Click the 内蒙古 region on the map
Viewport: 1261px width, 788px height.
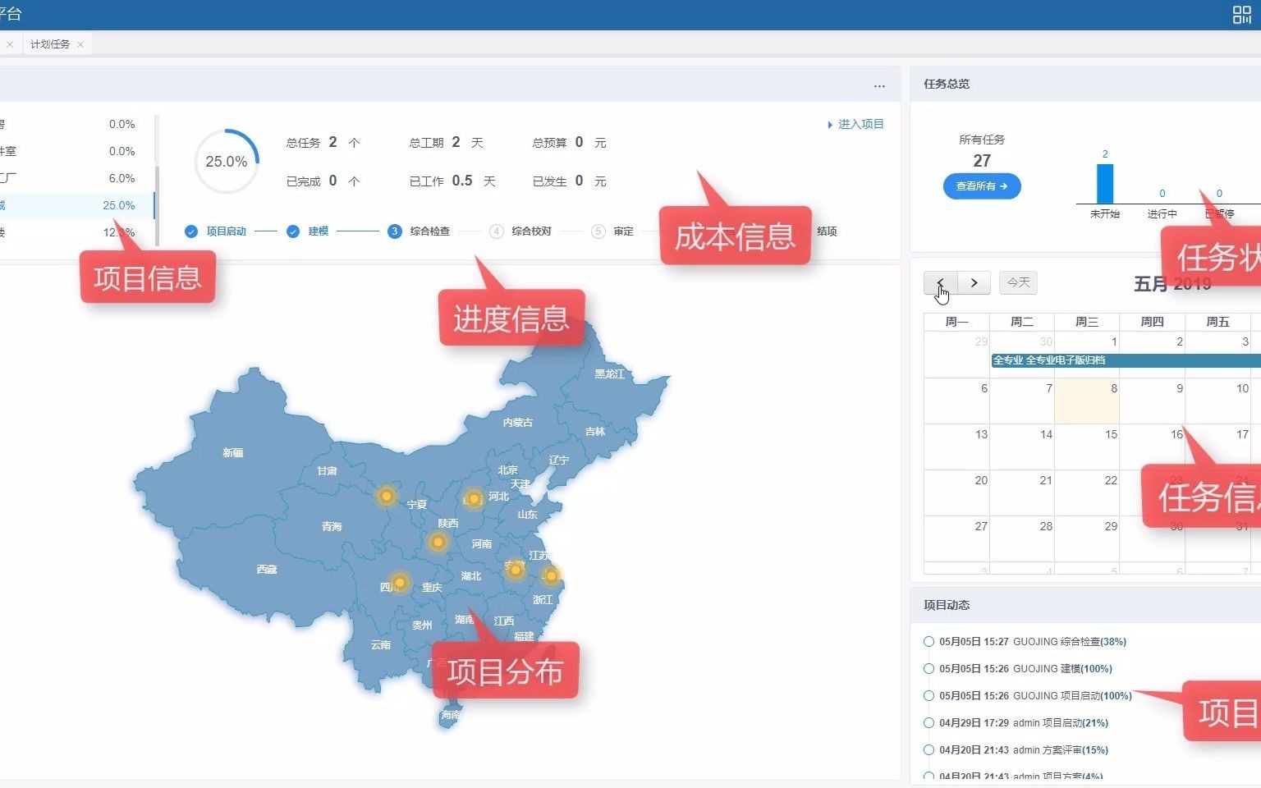[518, 423]
